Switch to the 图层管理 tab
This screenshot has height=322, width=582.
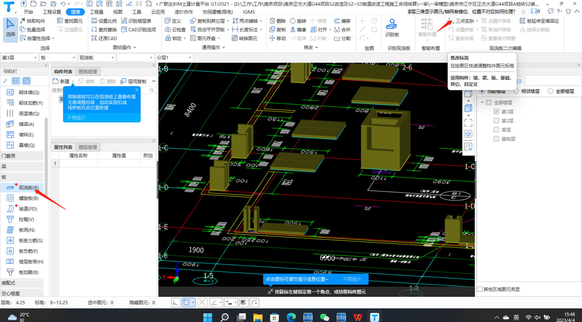[88, 147]
